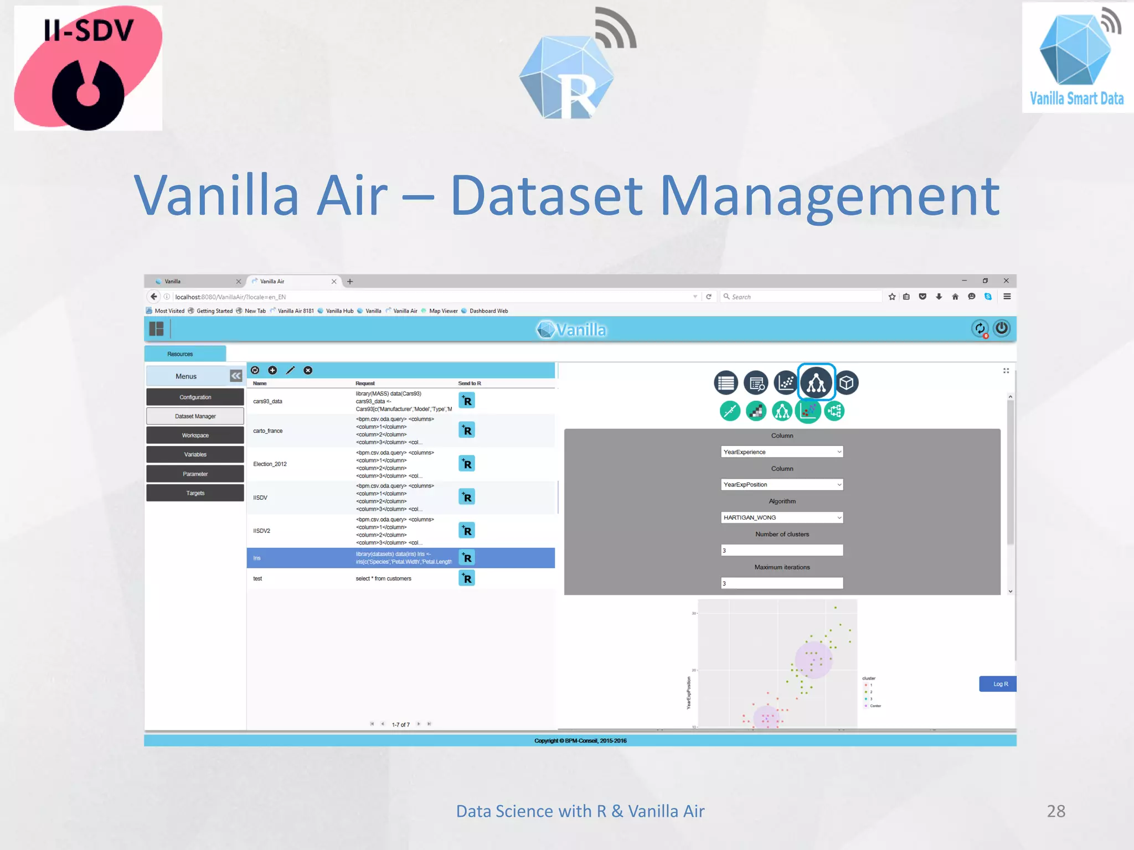1134x850 pixels.
Task: Click the browser Search field
Action: tap(801, 297)
